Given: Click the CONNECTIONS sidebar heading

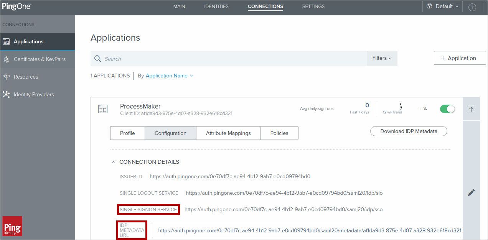Looking at the screenshot, I should 18,25.
